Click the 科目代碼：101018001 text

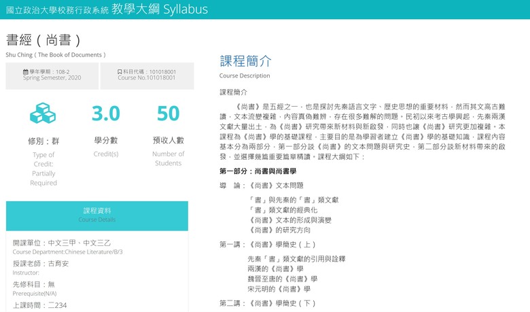click(149, 71)
